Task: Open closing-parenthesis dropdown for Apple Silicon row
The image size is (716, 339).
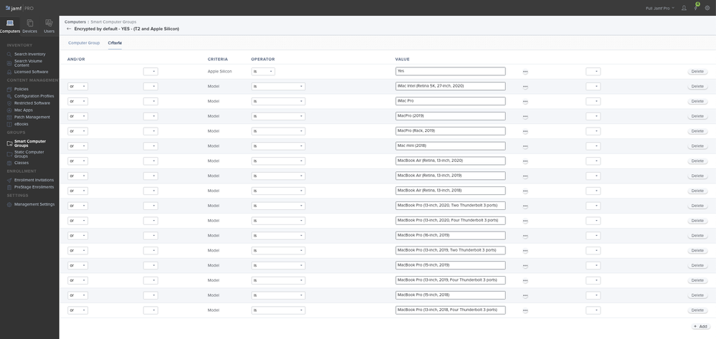Action: [593, 71]
